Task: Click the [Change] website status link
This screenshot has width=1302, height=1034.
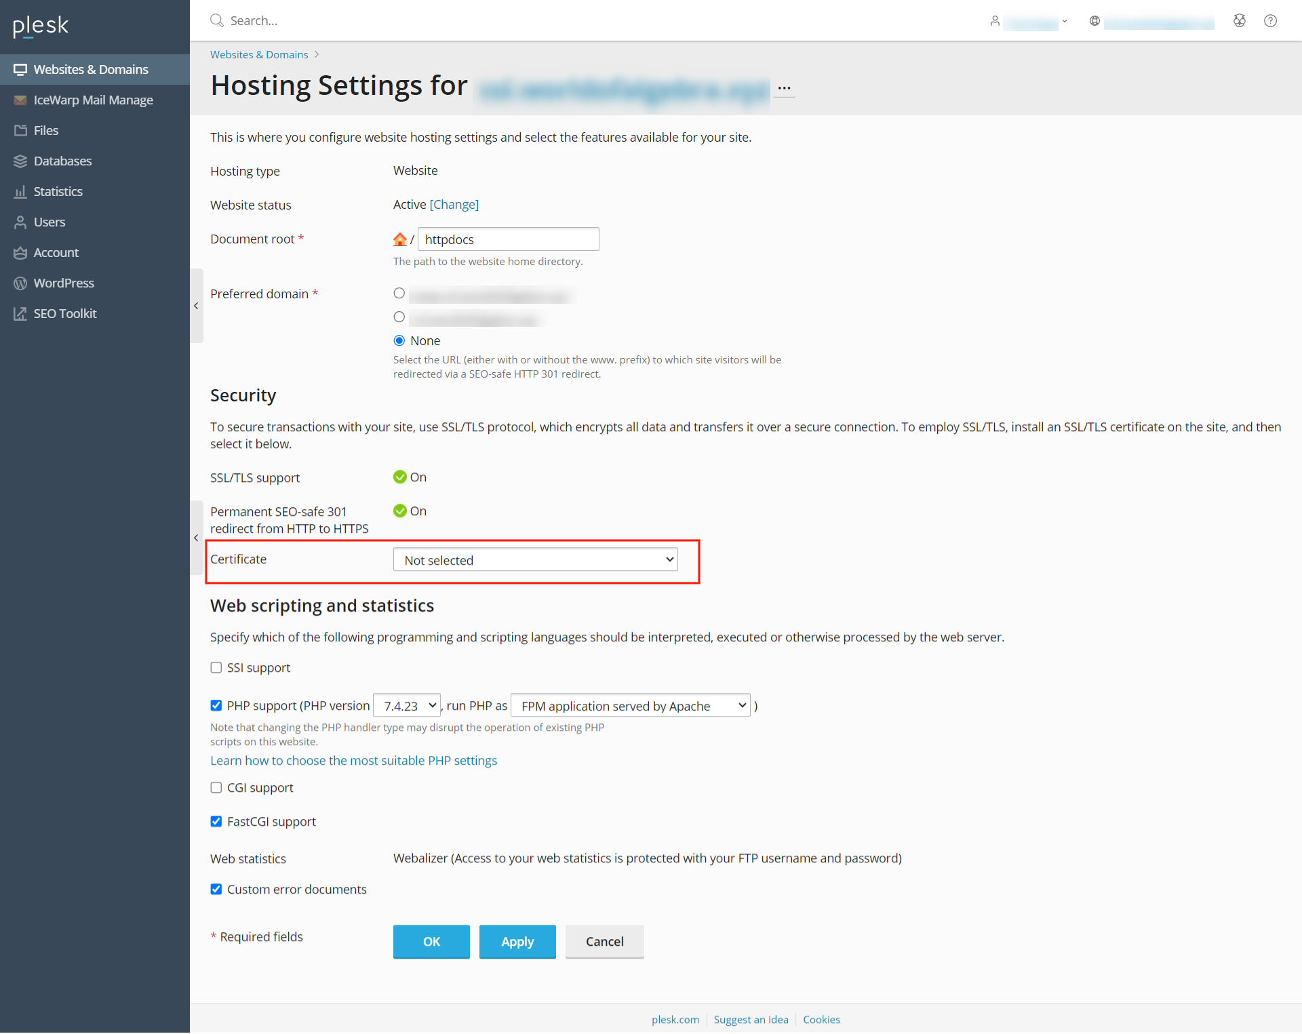Action: pos(454,205)
